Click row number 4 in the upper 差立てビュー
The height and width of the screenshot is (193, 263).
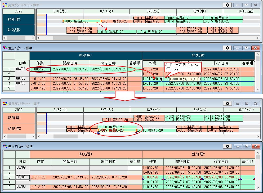point(9,83)
